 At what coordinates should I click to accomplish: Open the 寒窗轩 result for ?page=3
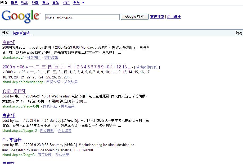point(9,115)
